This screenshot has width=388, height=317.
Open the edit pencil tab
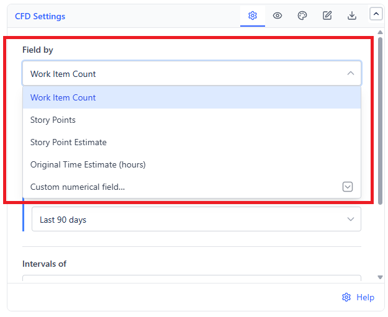327,16
